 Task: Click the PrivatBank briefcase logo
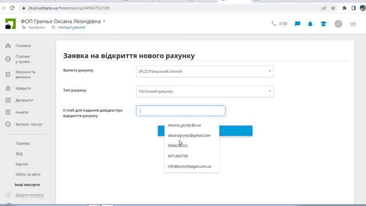(10, 24)
